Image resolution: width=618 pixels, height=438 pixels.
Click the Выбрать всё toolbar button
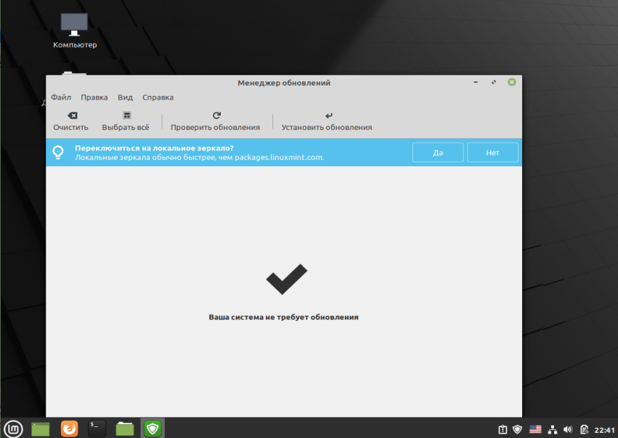click(126, 121)
